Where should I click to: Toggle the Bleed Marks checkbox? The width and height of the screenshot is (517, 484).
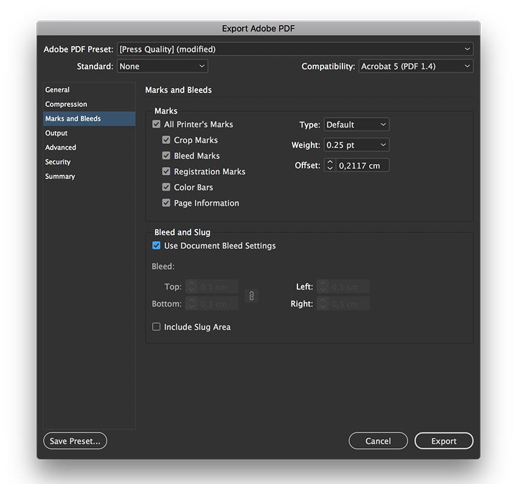[x=166, y=155]
